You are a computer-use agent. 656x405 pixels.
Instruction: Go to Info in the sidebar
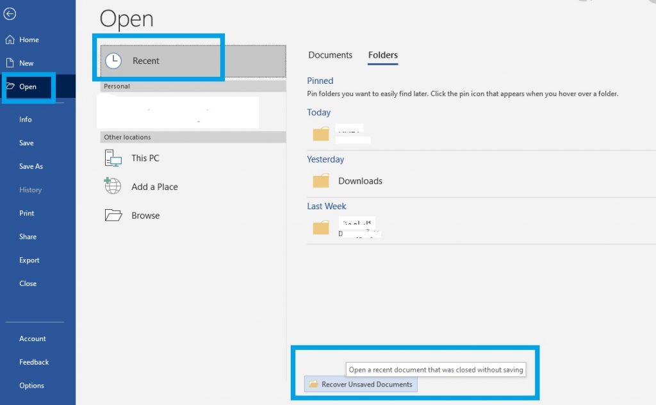click(x=25, y=120)
